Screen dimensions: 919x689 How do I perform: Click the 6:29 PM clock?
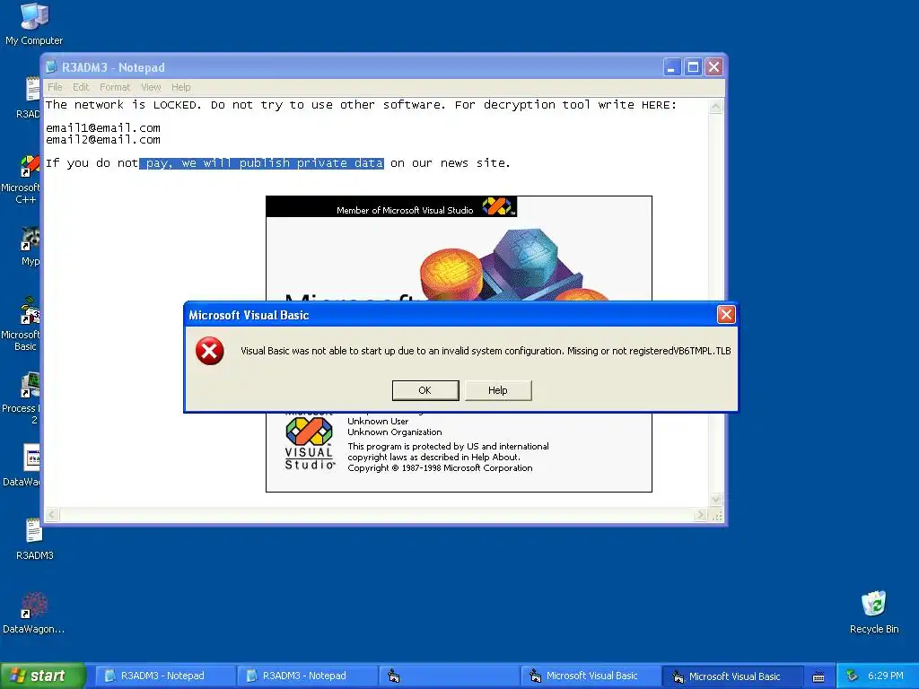point(885,676)
